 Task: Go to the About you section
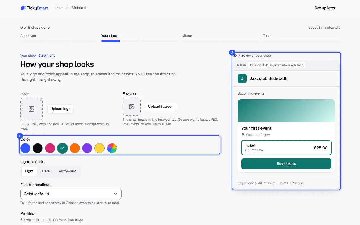(28, 36)
